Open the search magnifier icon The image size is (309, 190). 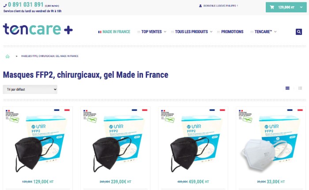(x=299, y=31)
